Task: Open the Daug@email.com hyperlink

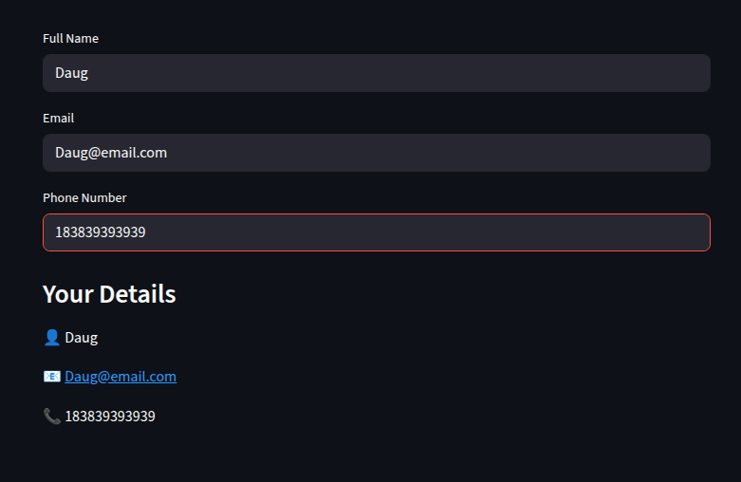Action: click(x=120, y=377)
